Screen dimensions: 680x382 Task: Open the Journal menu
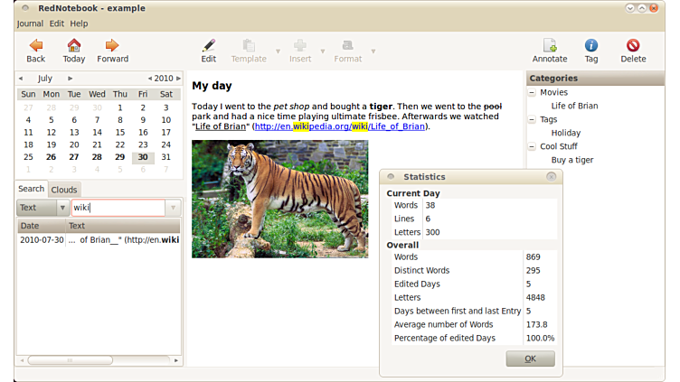[x=30, y=23]
